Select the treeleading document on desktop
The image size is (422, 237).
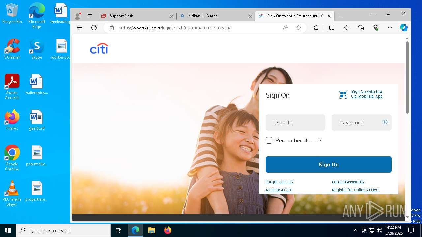tap(61, 14)
